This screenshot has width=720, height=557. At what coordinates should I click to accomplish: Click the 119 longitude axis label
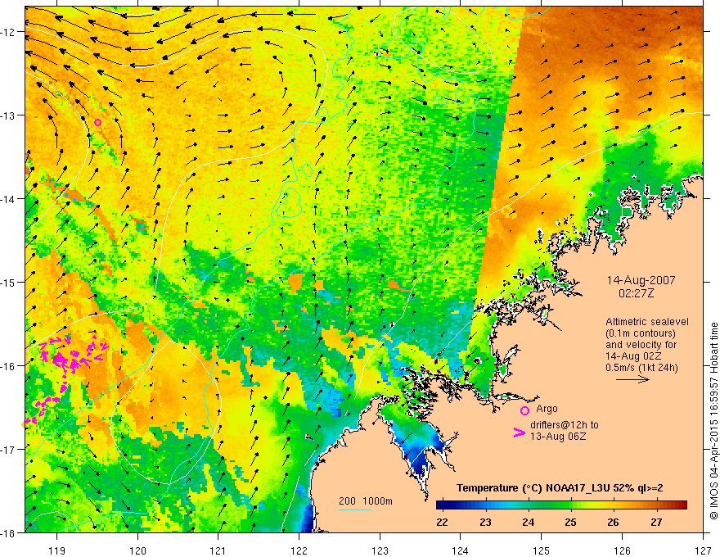point(57,550)
